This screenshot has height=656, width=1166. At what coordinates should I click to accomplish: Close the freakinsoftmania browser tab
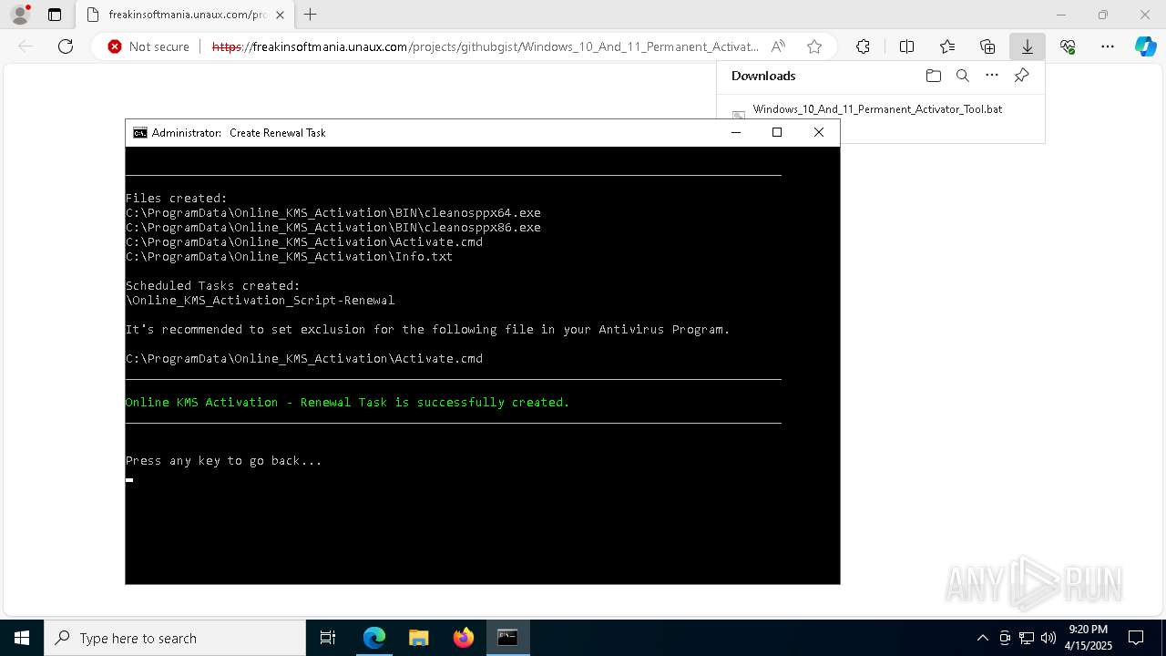280,15
